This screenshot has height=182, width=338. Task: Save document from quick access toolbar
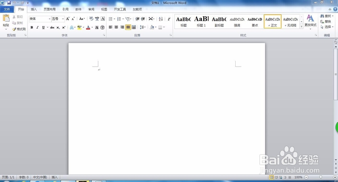pyautogui.click(x=9, y=3)
